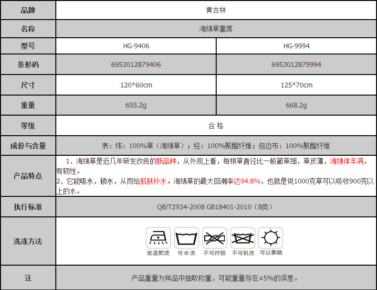Viewport: 377px width, 290px height.
Task: Click the 等级 row header
Action: point(28,126)
